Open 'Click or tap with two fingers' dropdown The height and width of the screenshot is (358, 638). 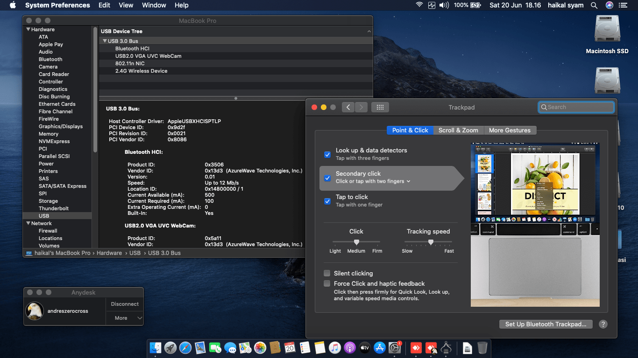coord(373,181)
